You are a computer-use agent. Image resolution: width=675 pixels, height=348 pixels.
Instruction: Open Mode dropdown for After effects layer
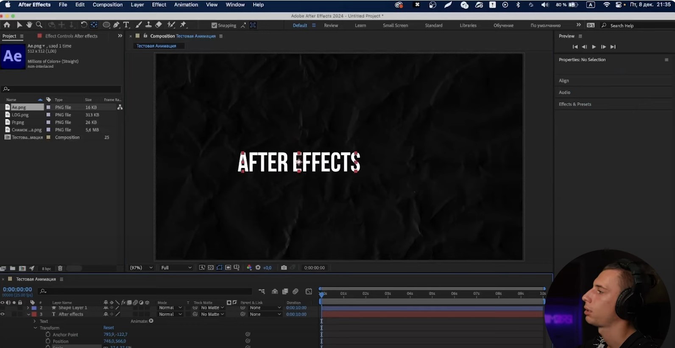click(x=170, y=314)
